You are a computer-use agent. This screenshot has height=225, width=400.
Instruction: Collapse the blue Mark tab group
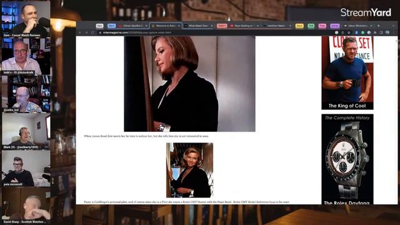pyautogui.click(x=111, y=26)
